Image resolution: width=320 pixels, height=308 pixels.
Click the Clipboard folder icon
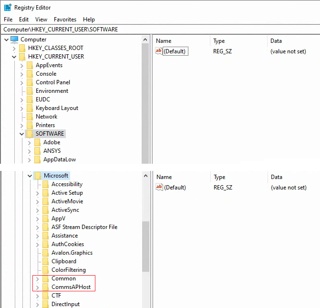pyautogui.click(x=45, y=261)
